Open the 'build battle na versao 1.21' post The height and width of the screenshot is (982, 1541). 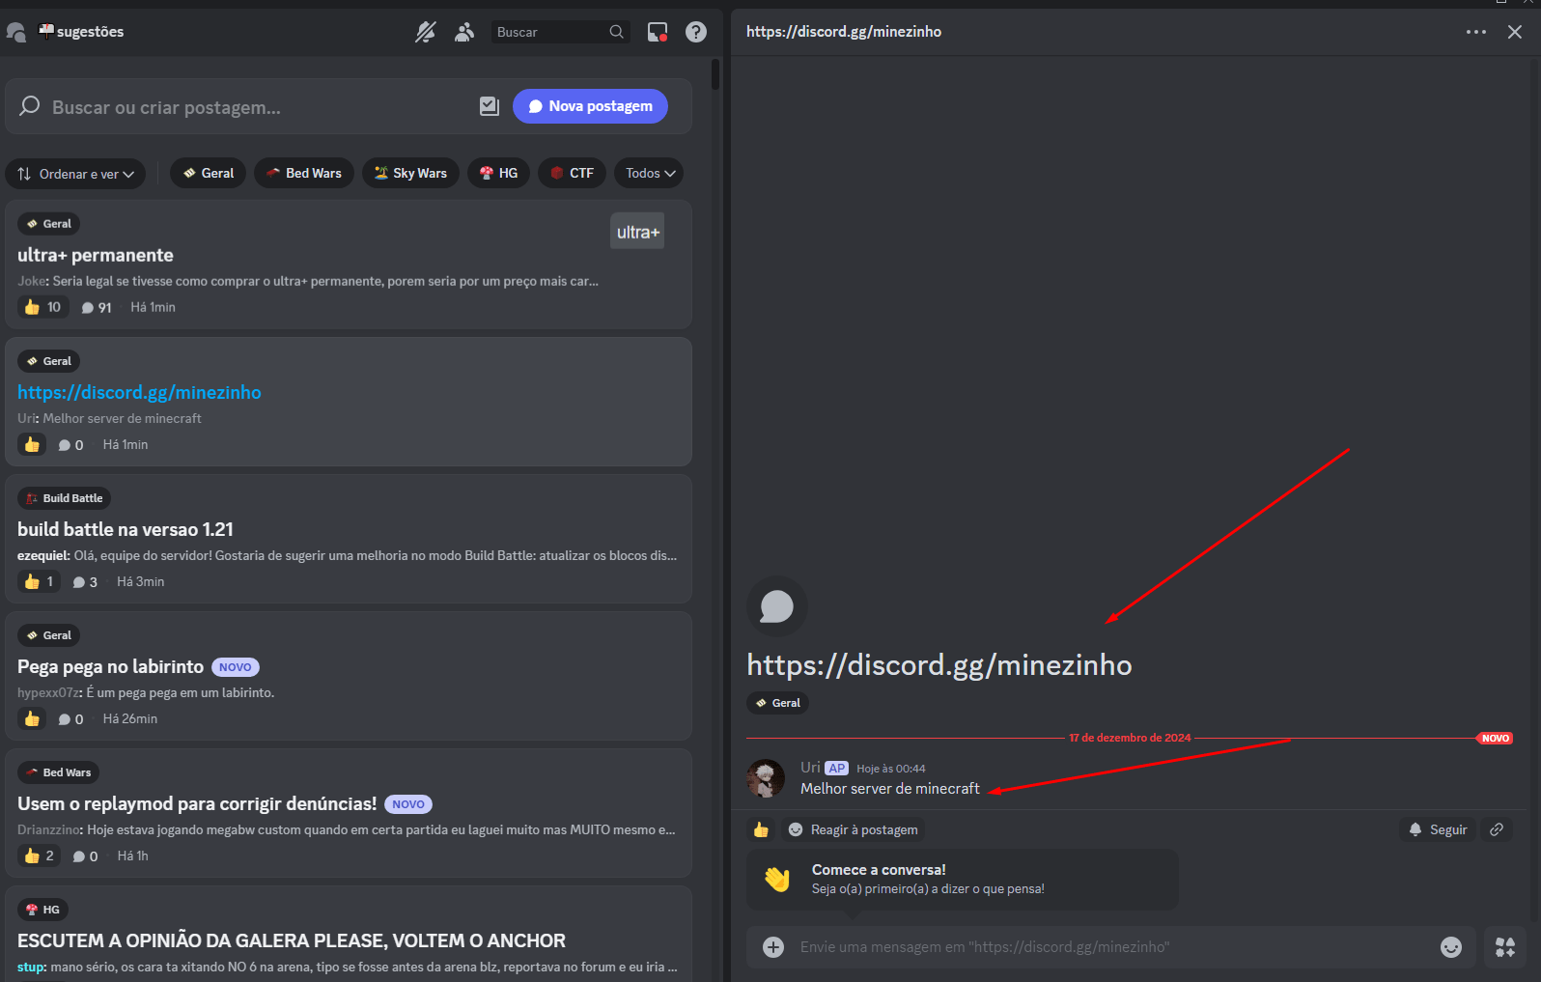point(126,529)
